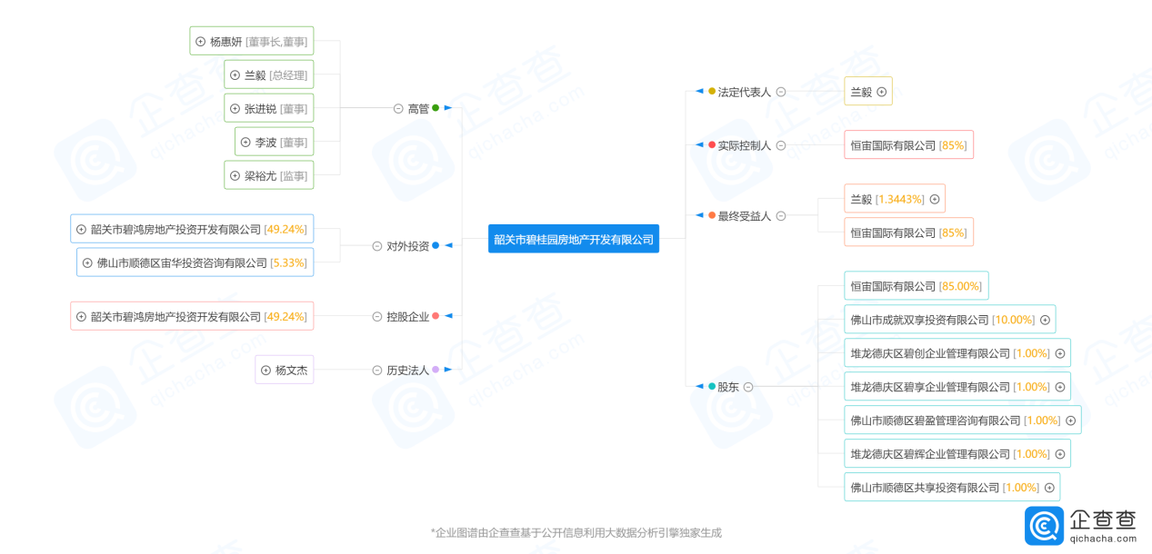
Task: Click the 企查查 logo icon
Action: [1044, 526]
